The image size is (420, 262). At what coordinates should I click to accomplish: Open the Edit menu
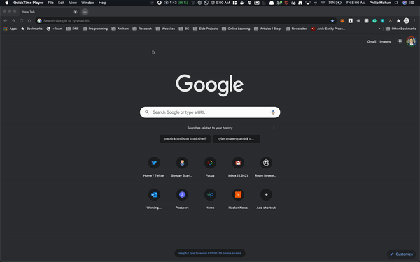(62, 3)
